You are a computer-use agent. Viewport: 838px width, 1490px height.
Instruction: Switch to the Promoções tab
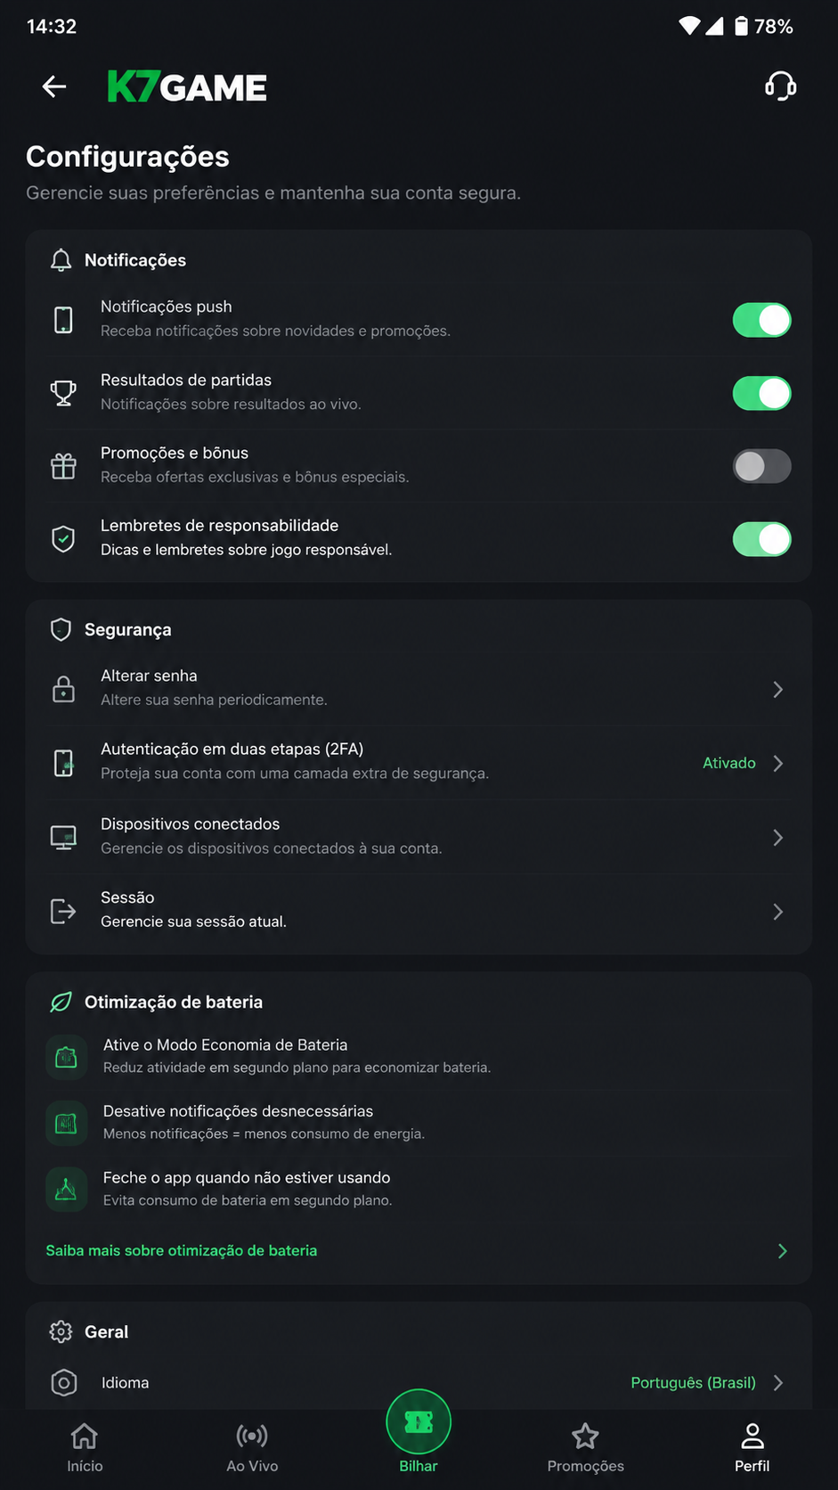(585, 1447)
